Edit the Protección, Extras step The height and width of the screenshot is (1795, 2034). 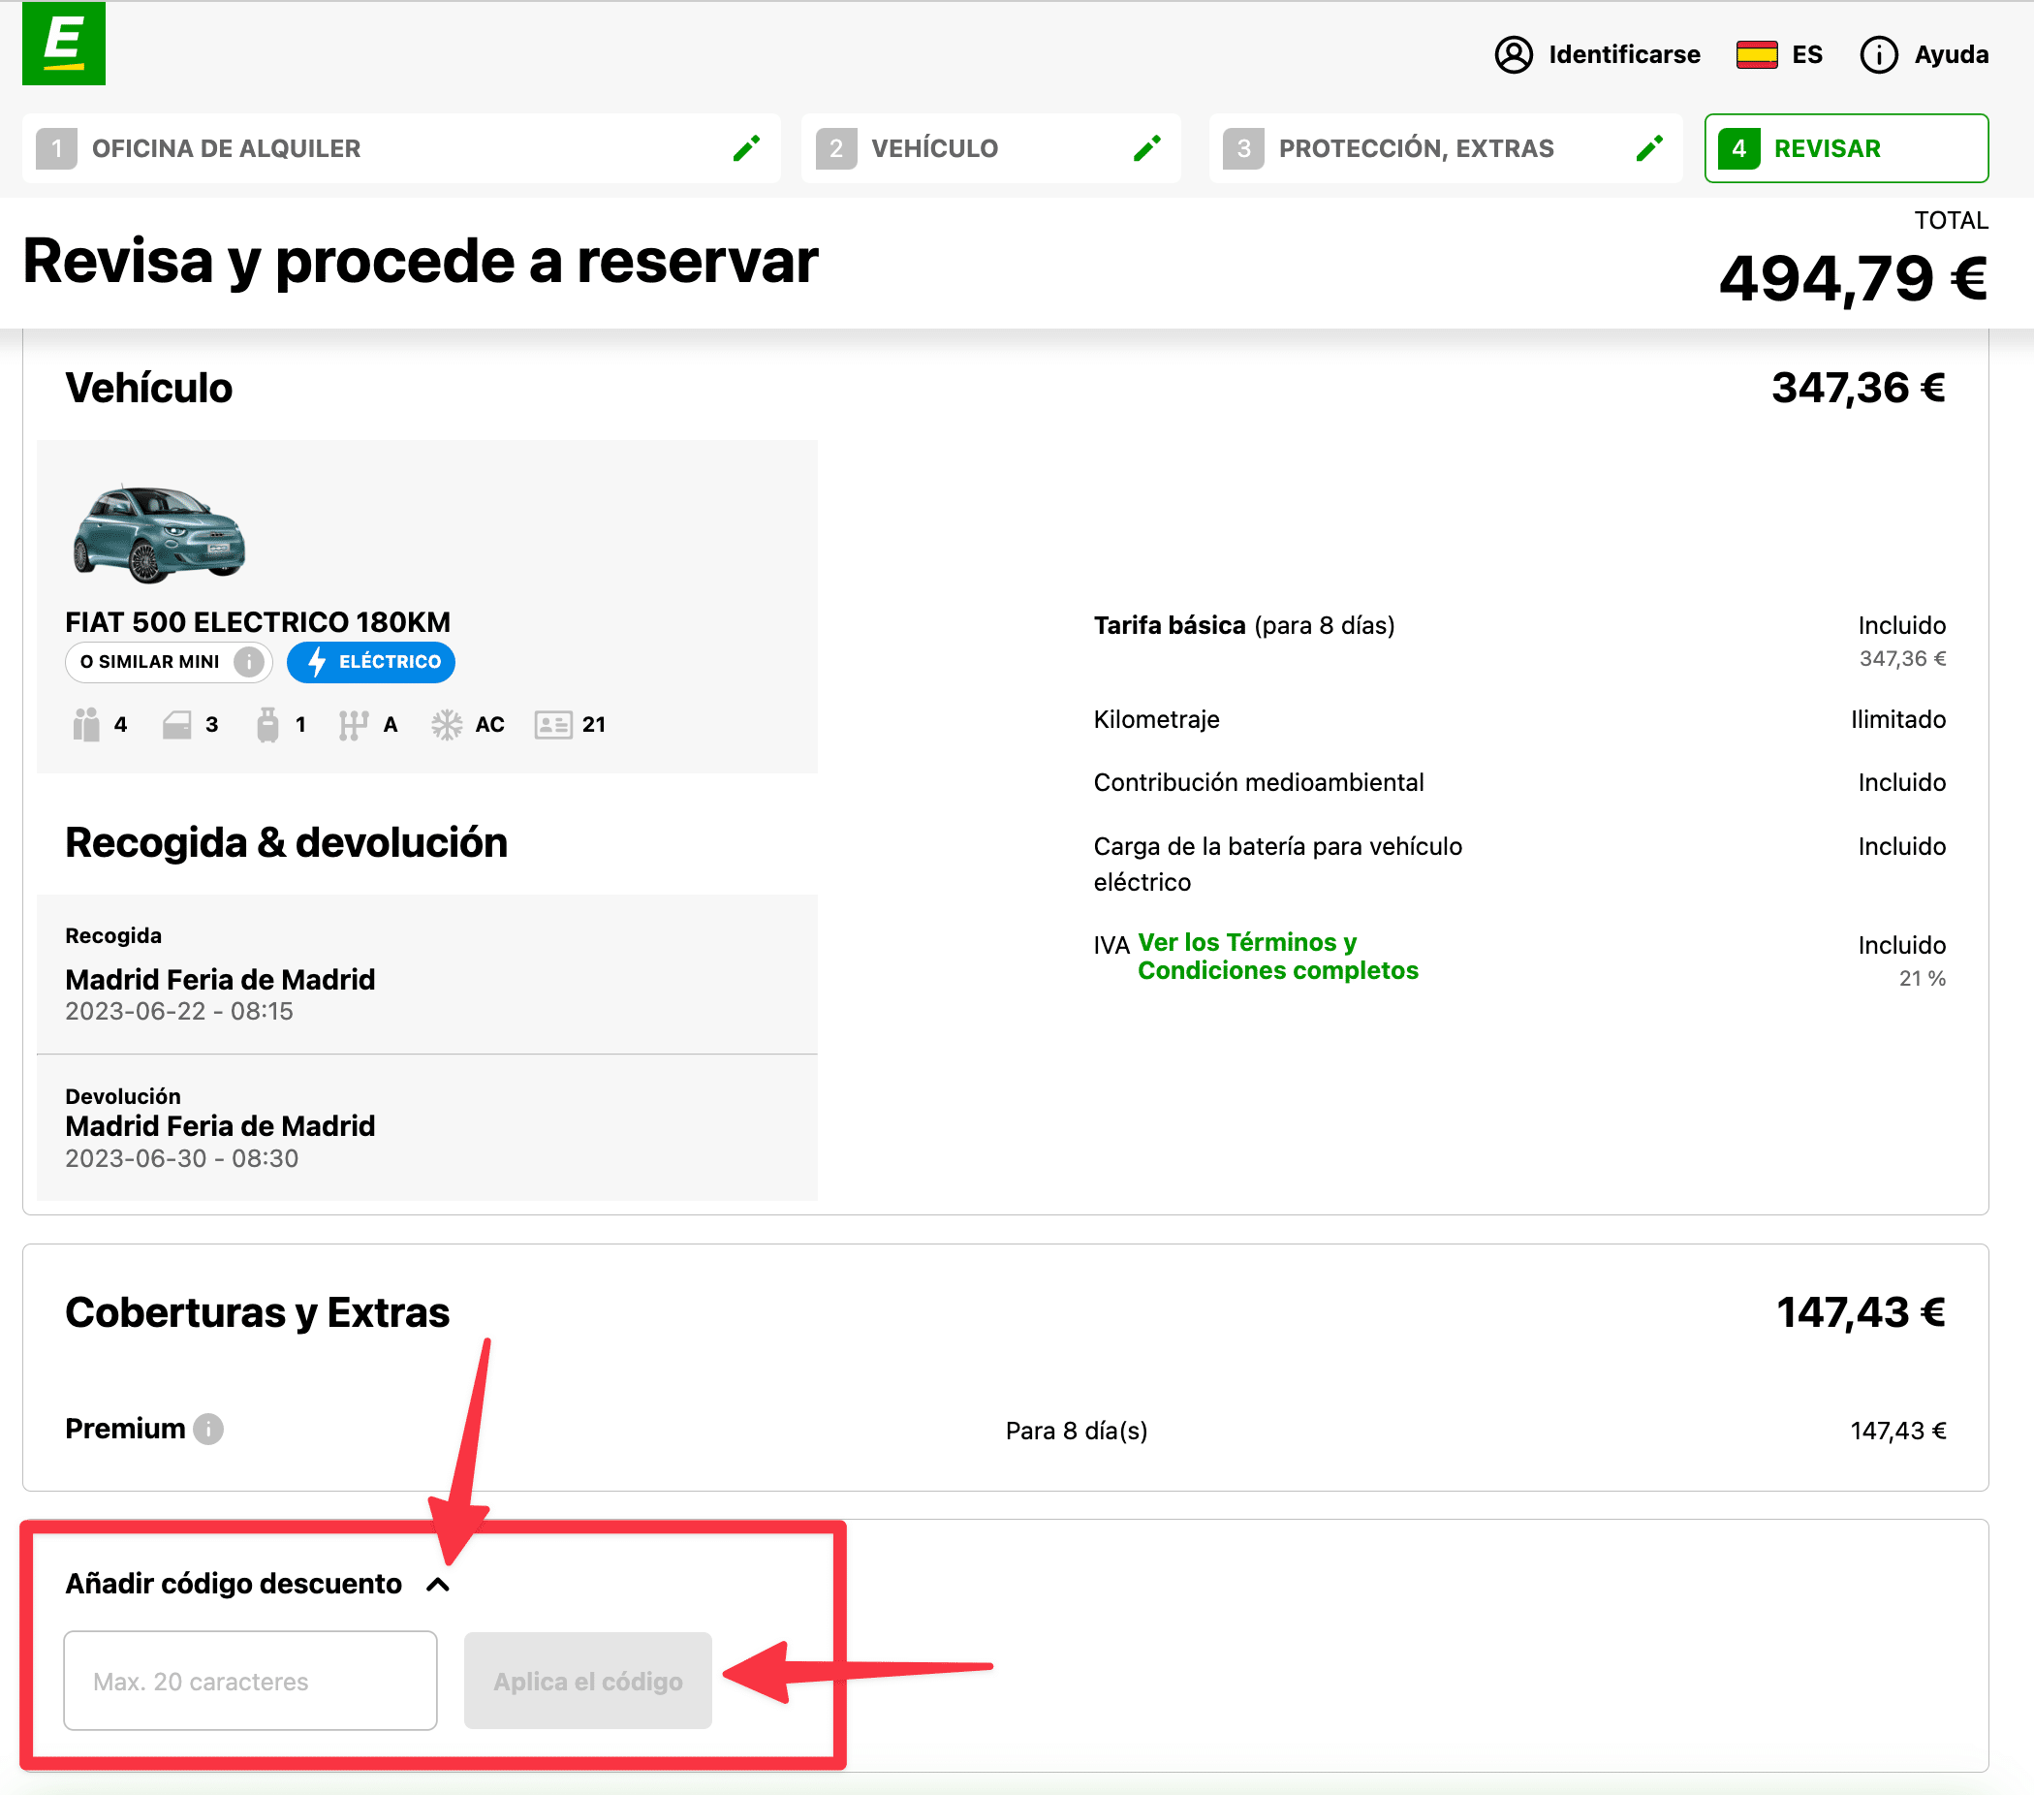coord(1650,147)
